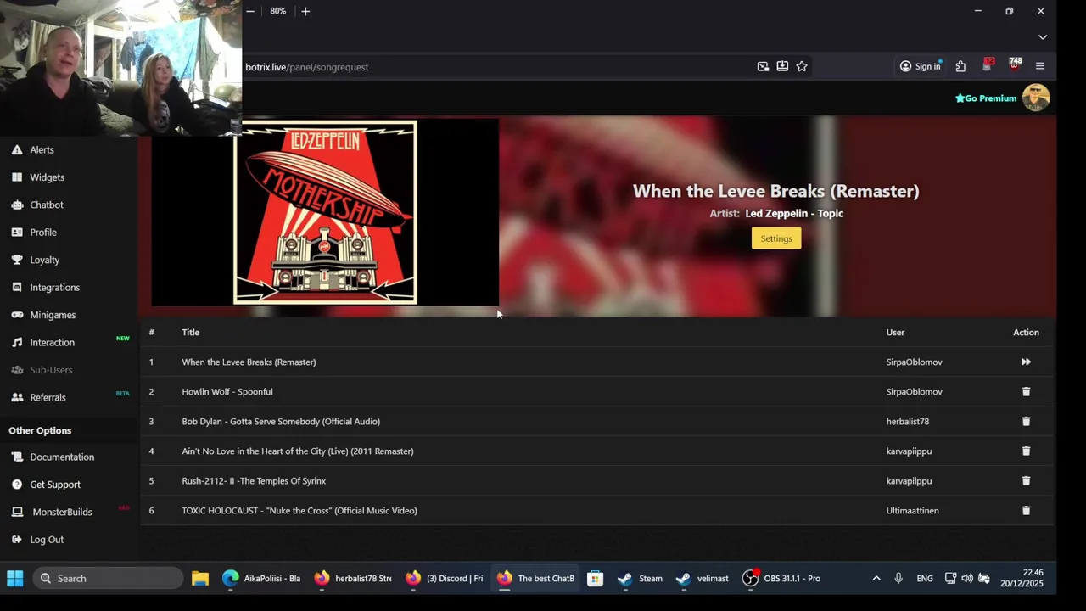Click the picture-in-picture icon in address bar
This screenshot has height=611, width=1086.
click(x=763, y=66)
